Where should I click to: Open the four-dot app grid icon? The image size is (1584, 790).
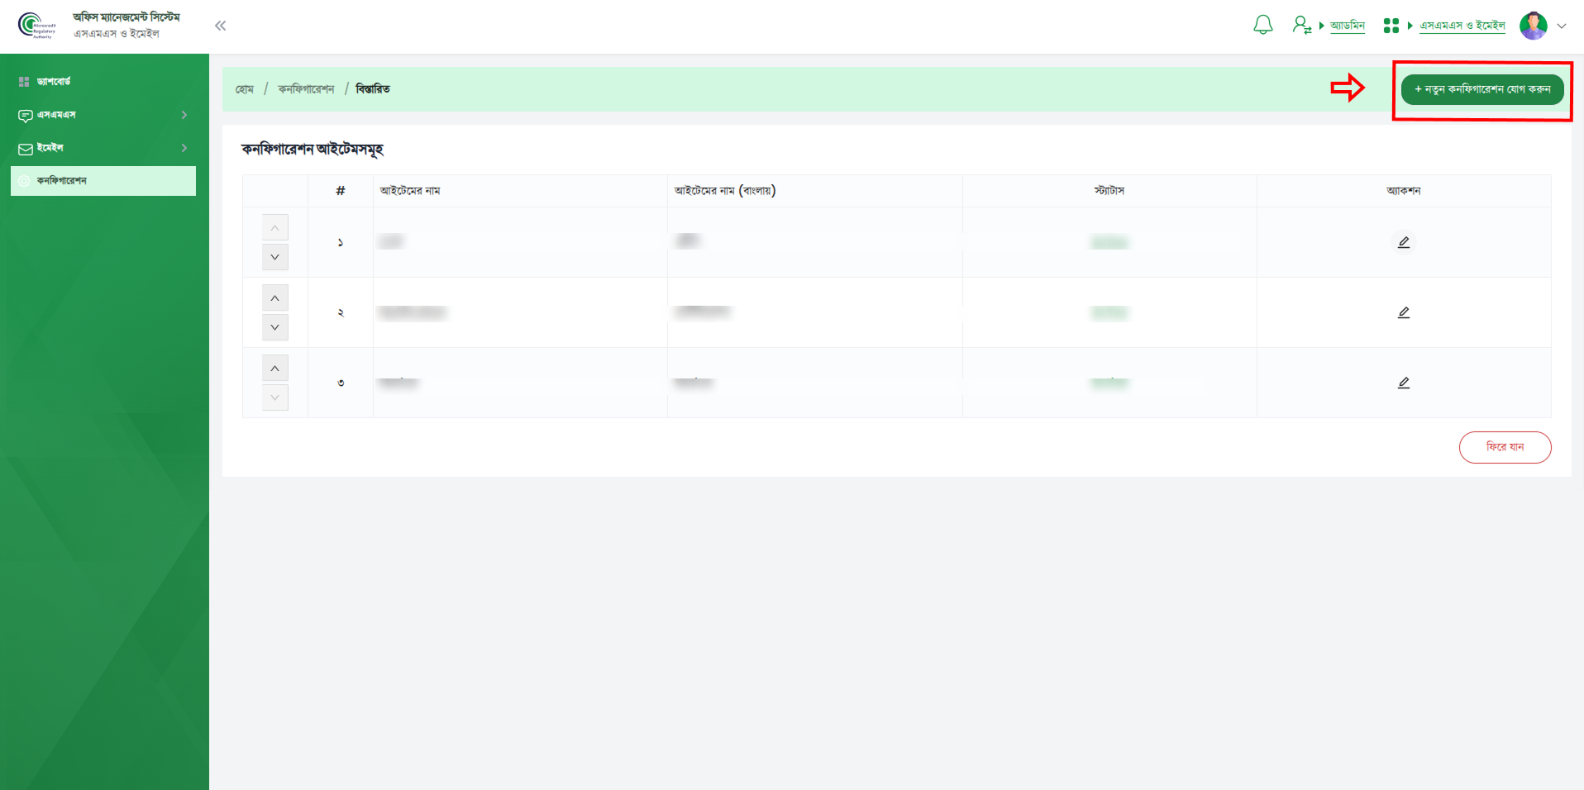[x=1391, y=26]
